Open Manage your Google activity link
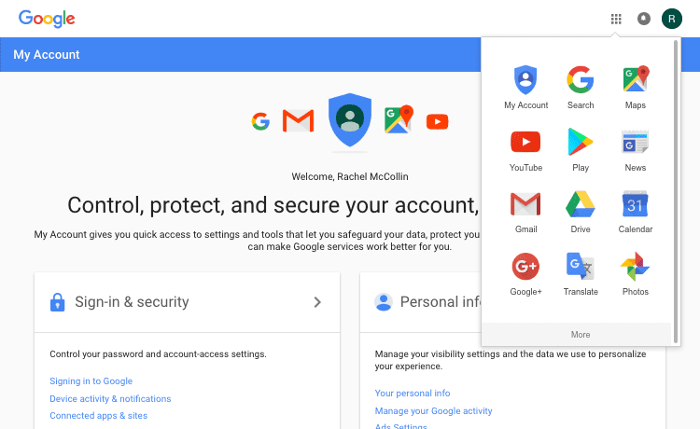 pos(433,410)
